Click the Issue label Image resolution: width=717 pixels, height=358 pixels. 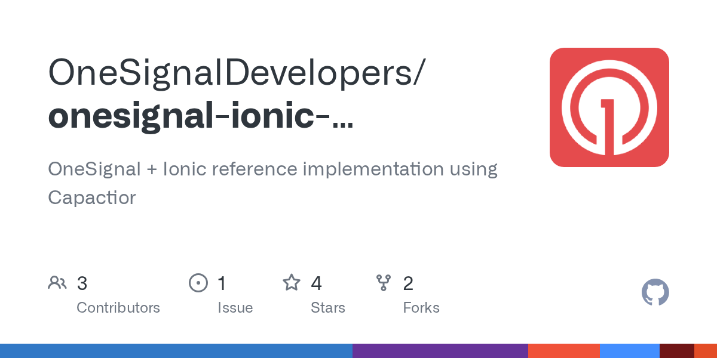tap(235, 308)
